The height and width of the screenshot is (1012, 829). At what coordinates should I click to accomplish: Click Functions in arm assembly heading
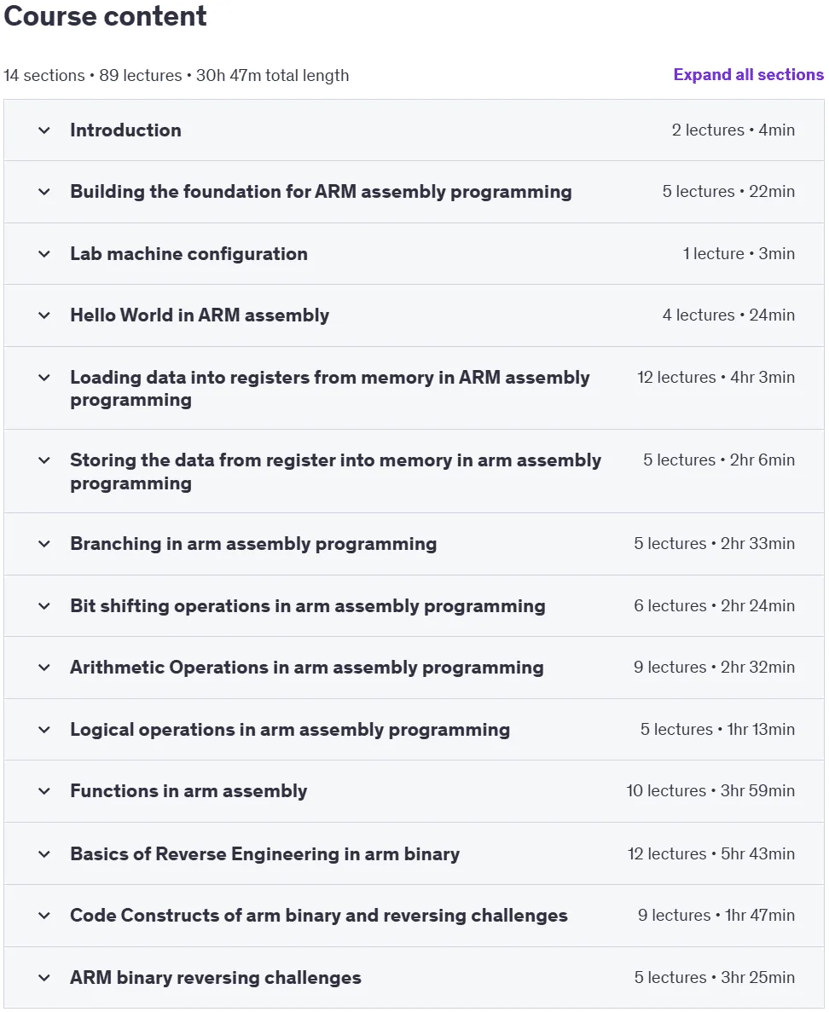point(188,791)
